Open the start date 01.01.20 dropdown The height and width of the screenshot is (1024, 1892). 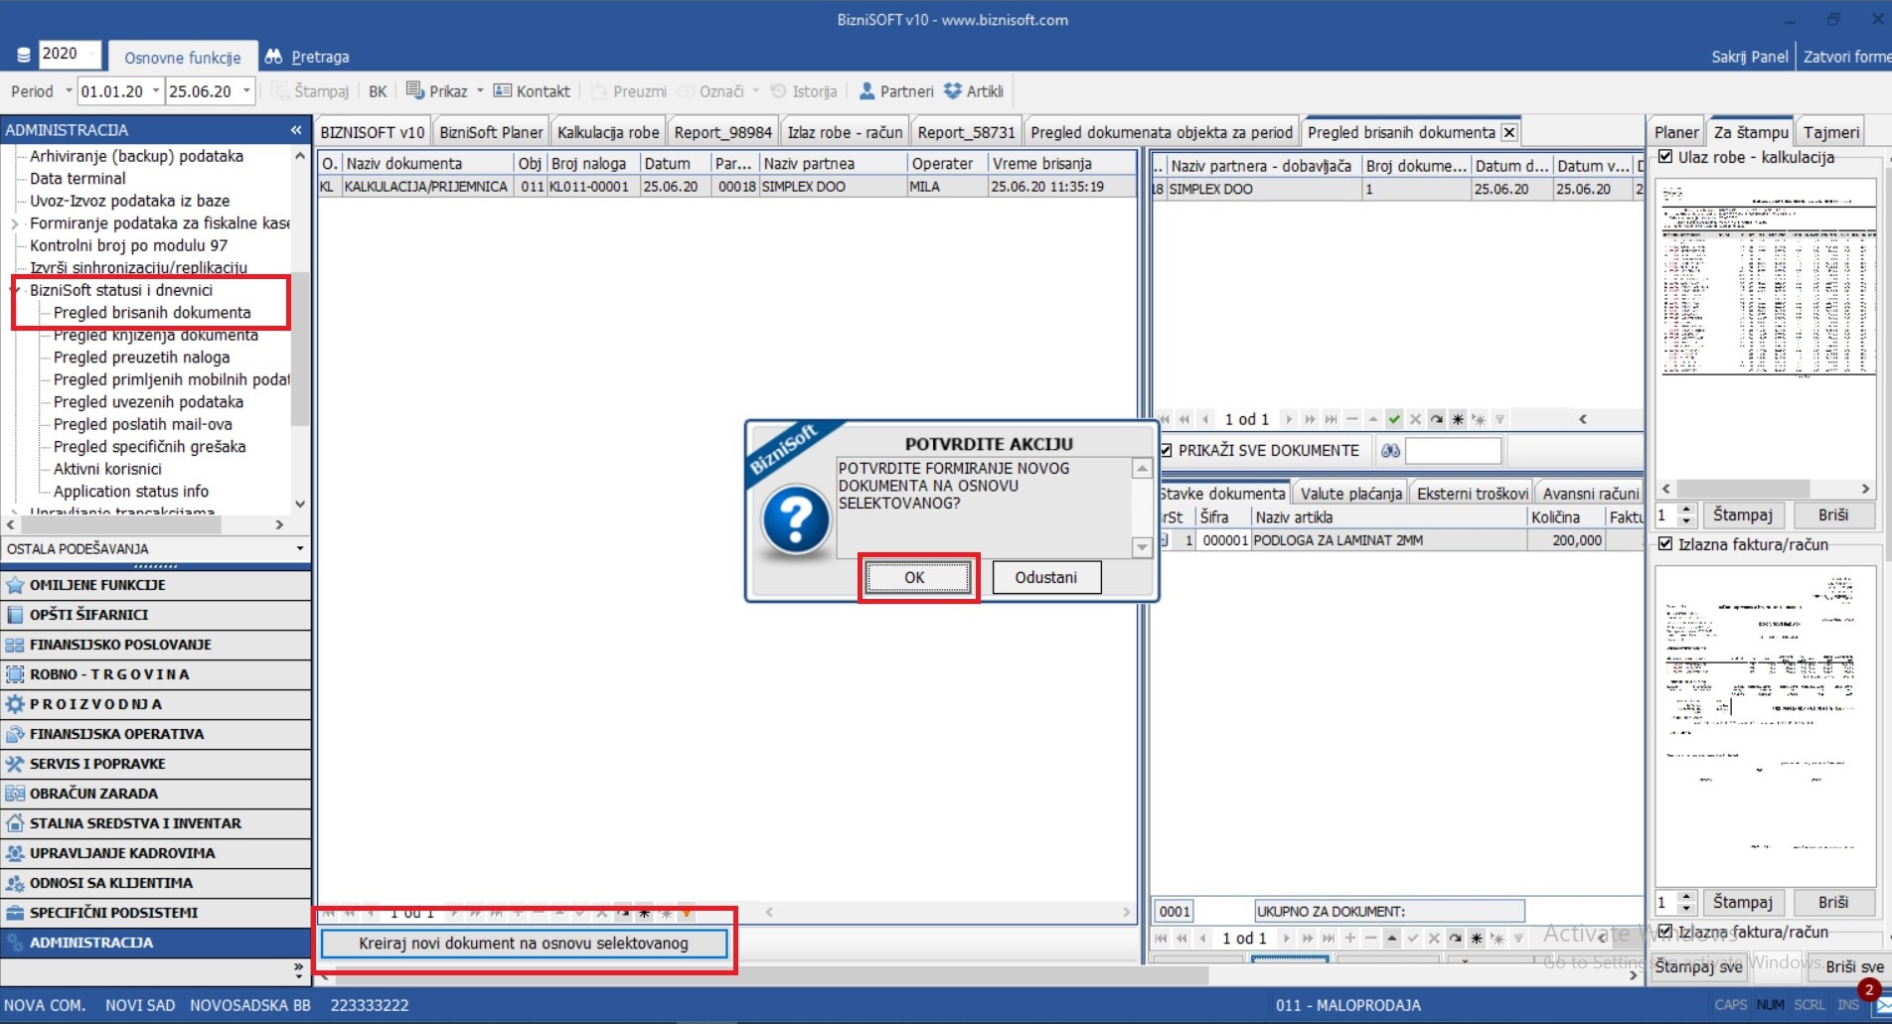tap(156, 91)
